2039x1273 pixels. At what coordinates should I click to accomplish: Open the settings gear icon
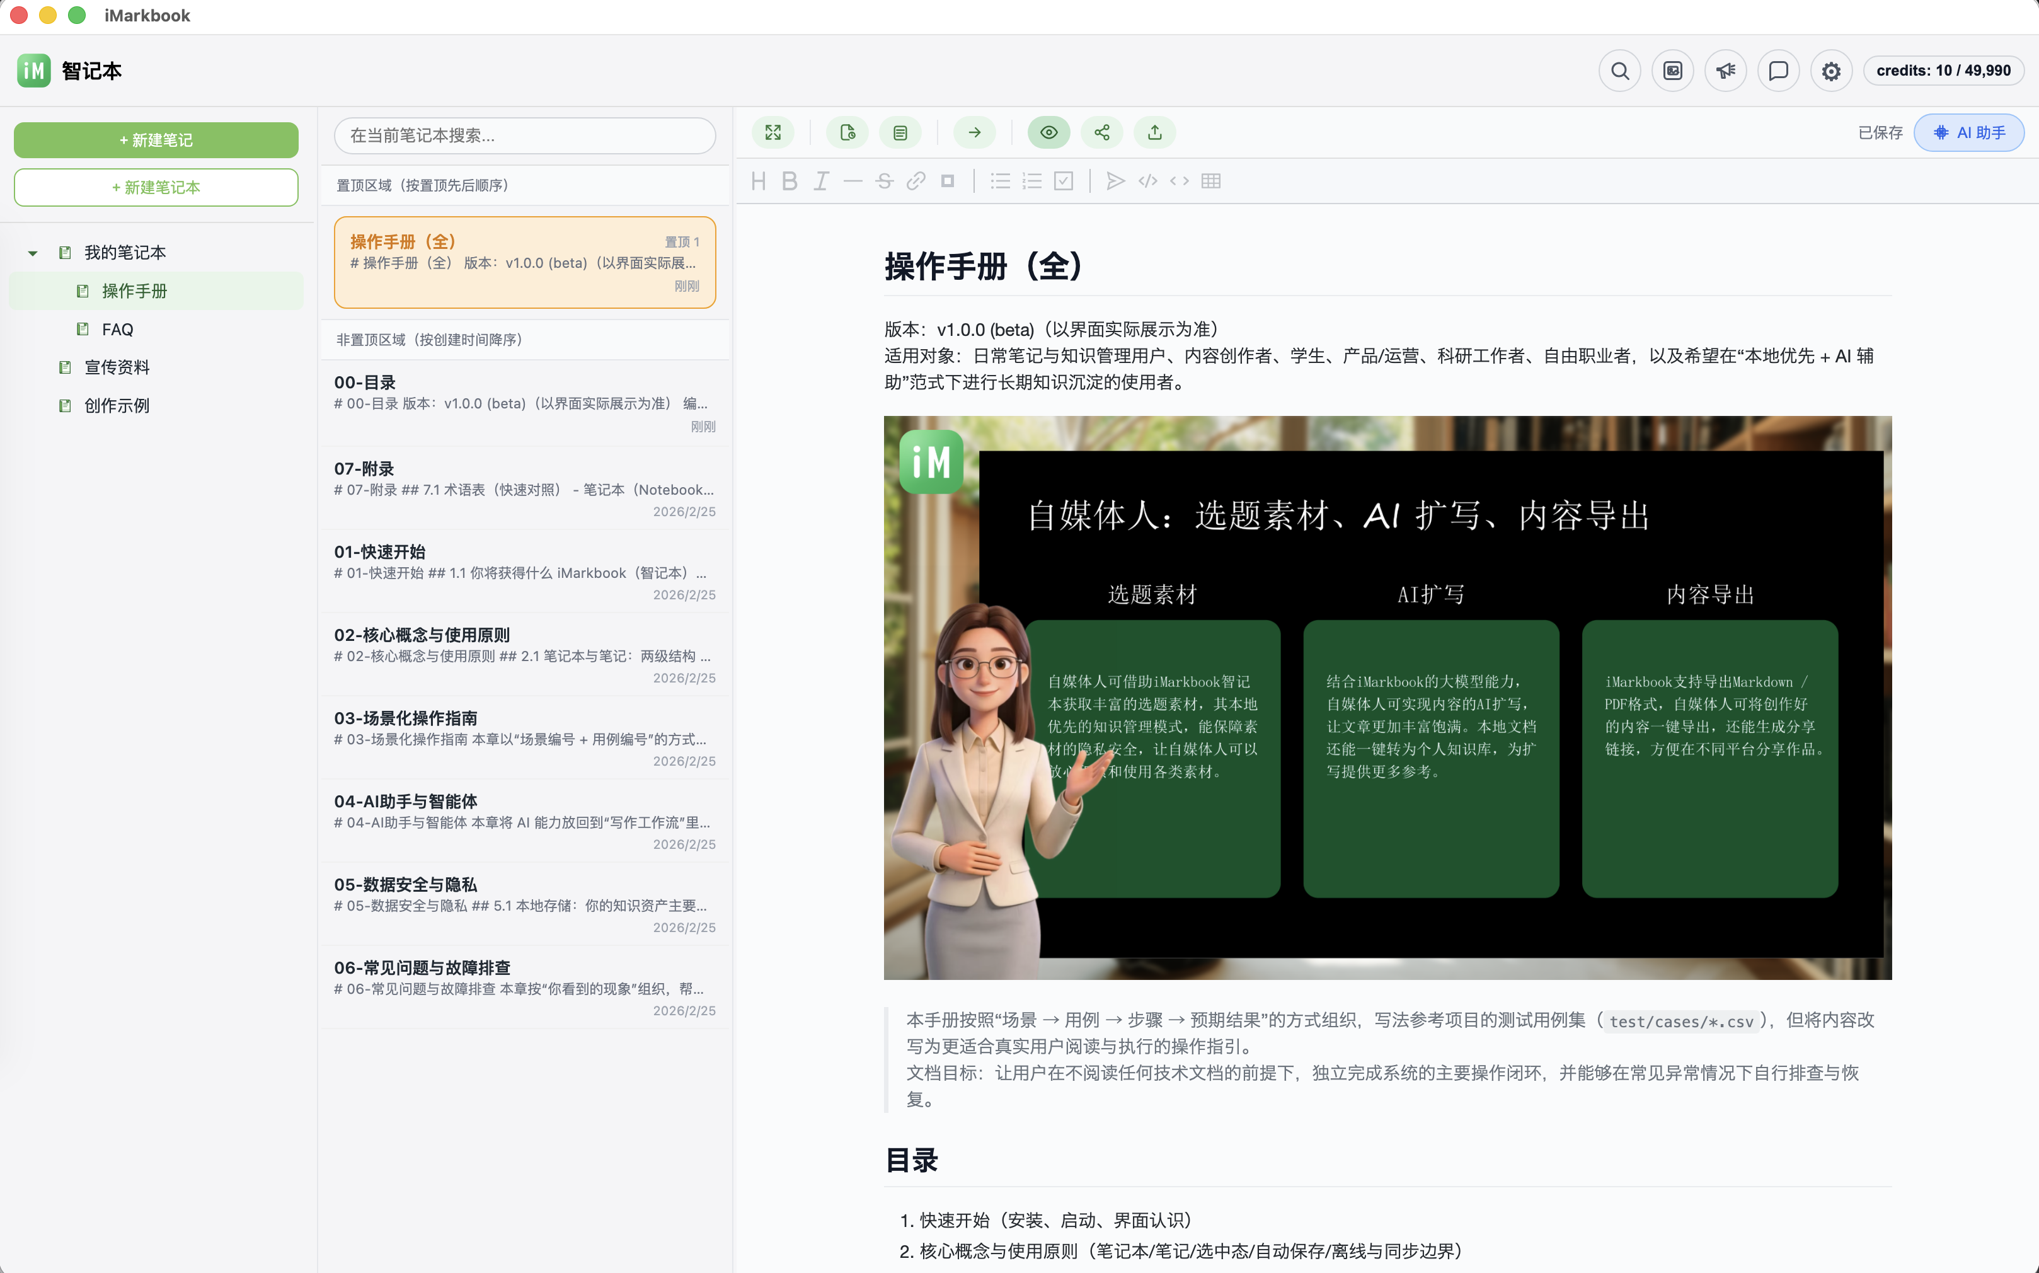(1832, 71)
